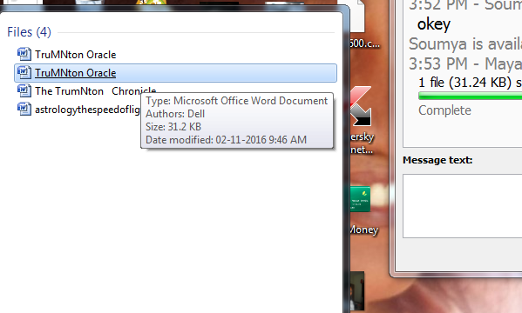Screen dimensions: 522x313
Task: Click the Word icon of highlighted TruMNton Oracle
Action: click(24, 72)
